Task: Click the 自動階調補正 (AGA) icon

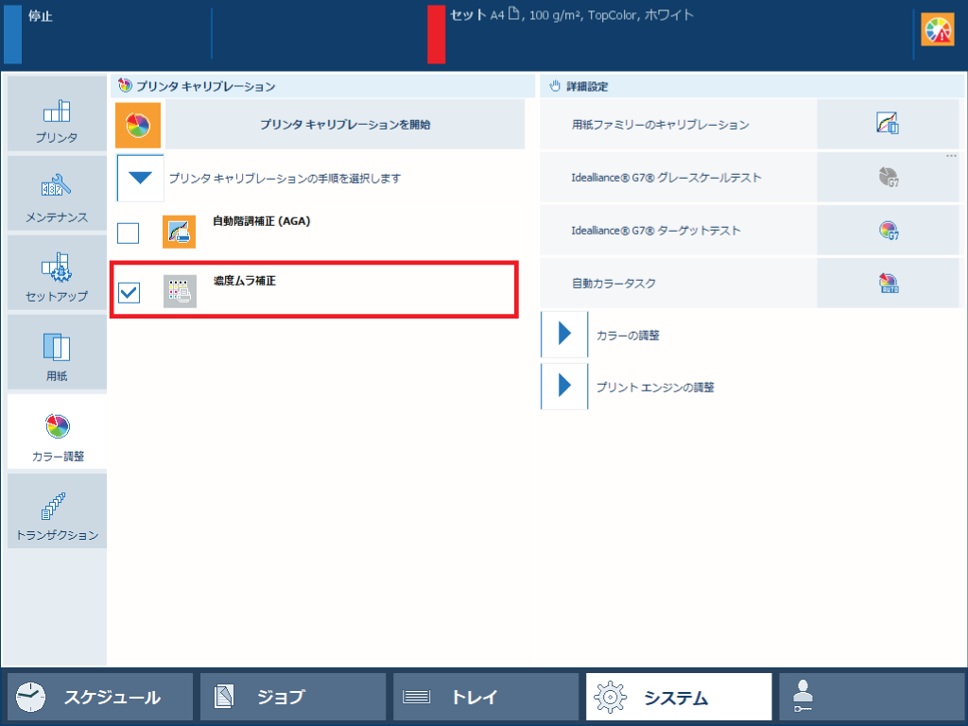Action: point(179,233)
